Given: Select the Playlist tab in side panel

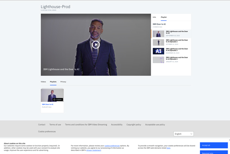Looking at the screenshot, I should point(164,17).
